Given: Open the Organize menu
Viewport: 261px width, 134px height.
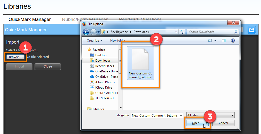Looking at the screenshot, I should coord(95,41).
